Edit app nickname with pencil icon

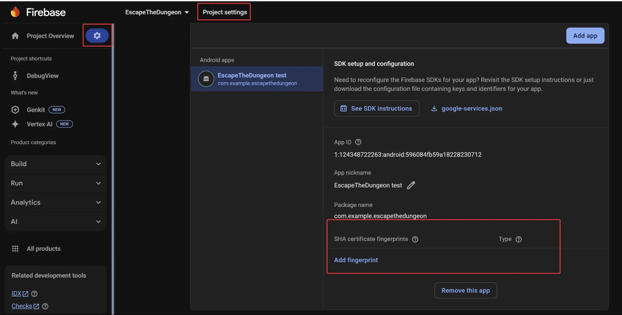click(x=411, y=185)
